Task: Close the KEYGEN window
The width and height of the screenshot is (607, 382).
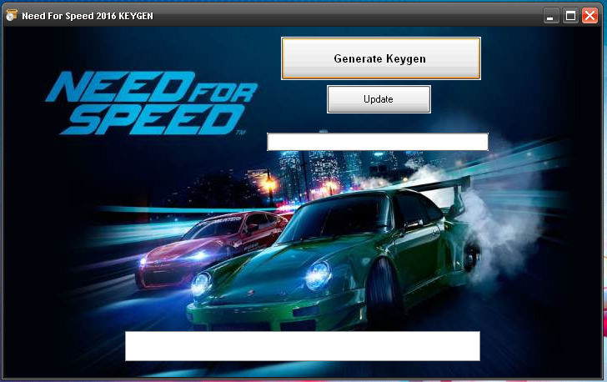Action: pyautogui.click(x=589, y=16)
